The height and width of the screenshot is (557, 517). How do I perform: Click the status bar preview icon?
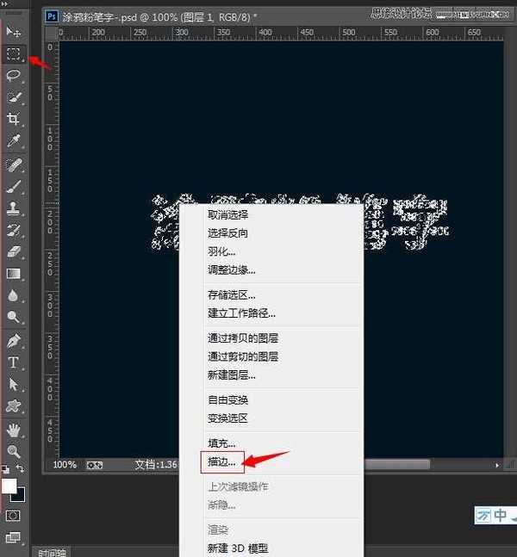[x=95, y=465]
